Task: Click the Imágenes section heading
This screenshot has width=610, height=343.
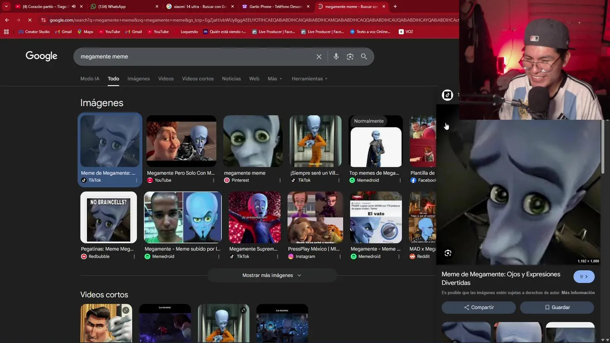Action: point(102,103)
